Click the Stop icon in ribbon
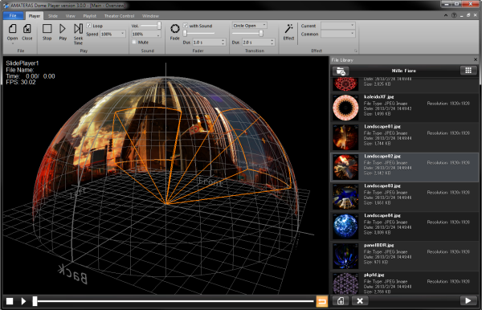 click(47, 29)
